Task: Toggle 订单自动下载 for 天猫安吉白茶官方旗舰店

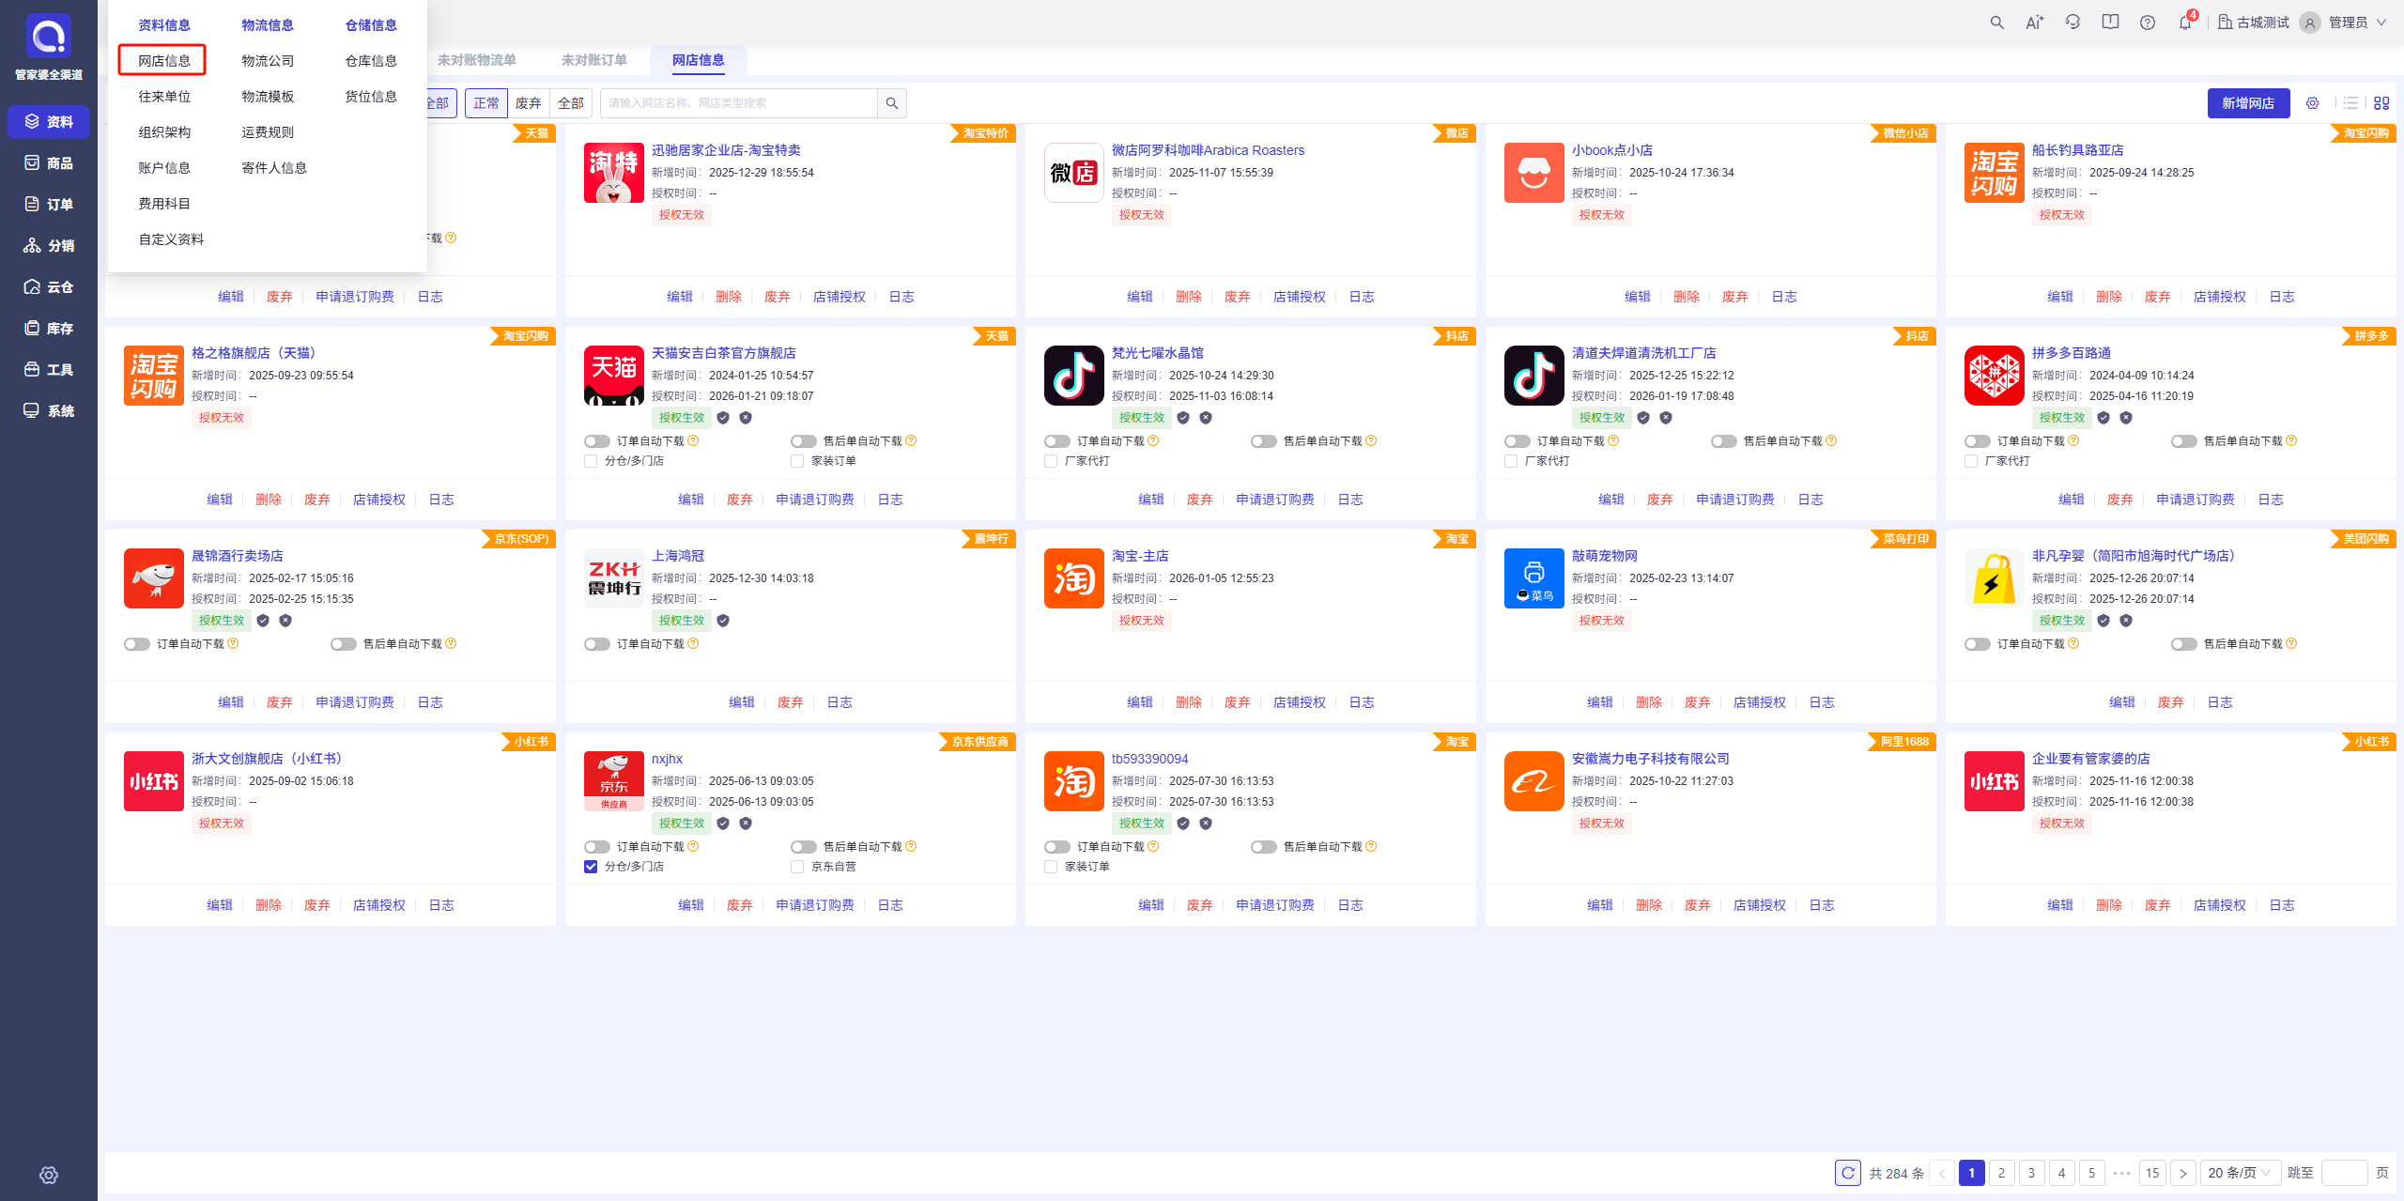Action: 597,441
